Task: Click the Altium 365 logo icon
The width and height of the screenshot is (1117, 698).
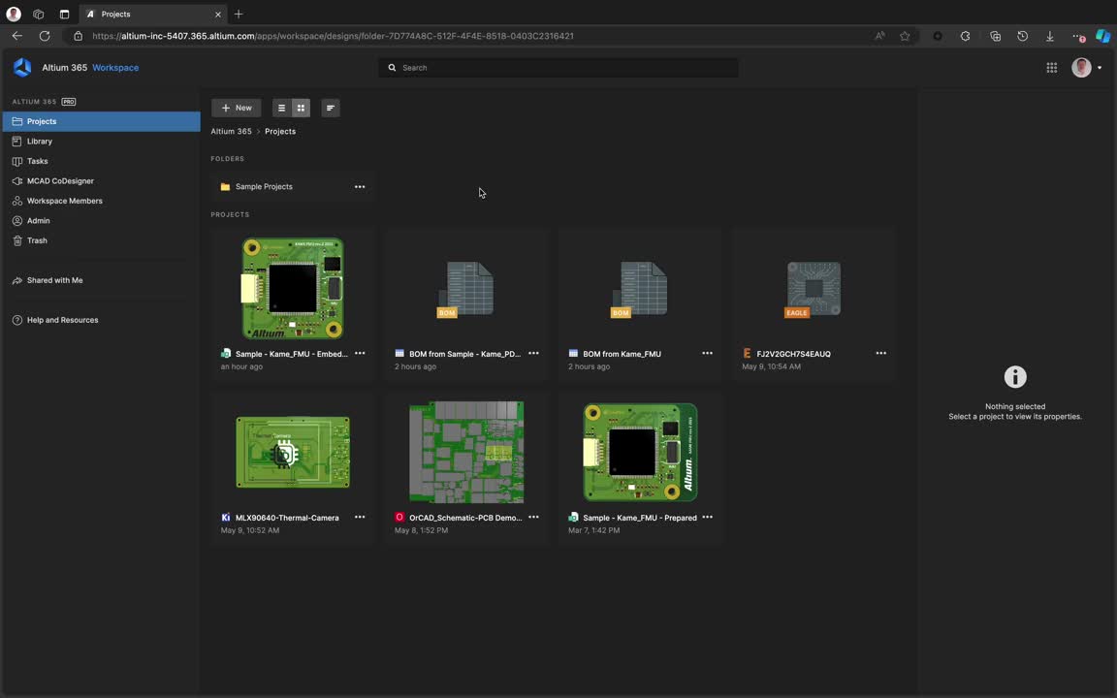Action: point(22,68)
